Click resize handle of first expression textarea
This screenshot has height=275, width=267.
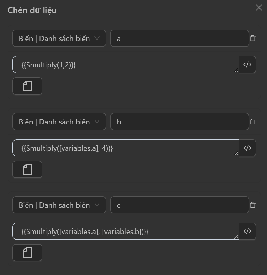[x=236, y=70]
